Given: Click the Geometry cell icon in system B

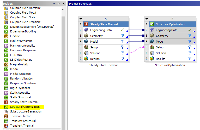Looking at the screenshot, I should coord(152,36).
